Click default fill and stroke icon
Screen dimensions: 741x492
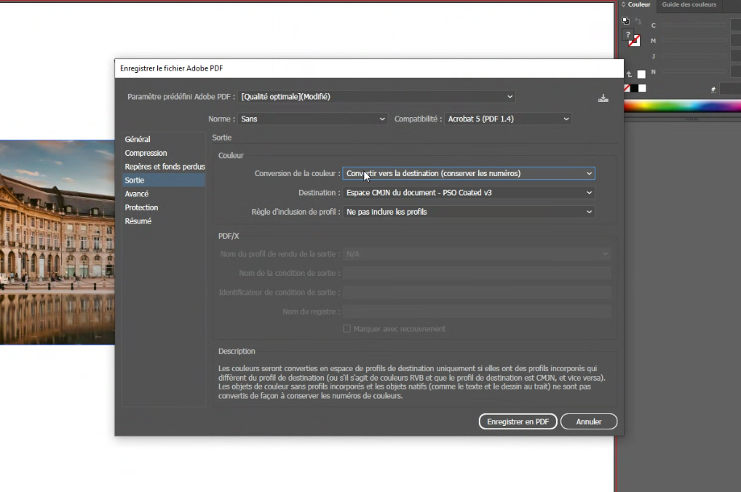pos(625,21)
